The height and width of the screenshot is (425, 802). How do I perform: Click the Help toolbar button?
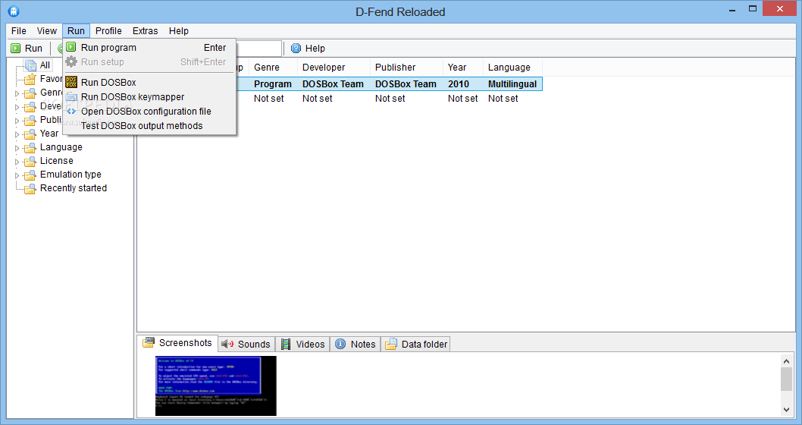pyautogui.click(x=308, y=48)
